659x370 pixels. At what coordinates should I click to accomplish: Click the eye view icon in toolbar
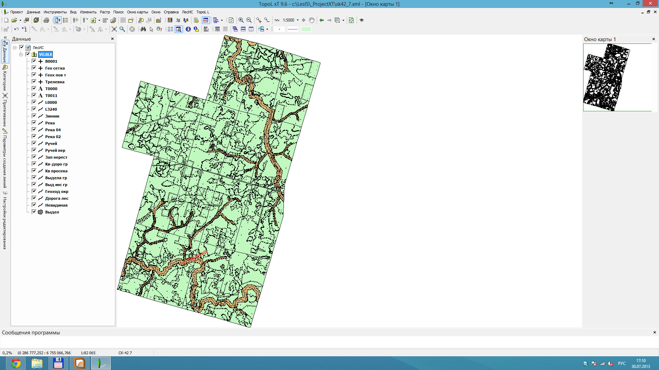tap(361, 20)
